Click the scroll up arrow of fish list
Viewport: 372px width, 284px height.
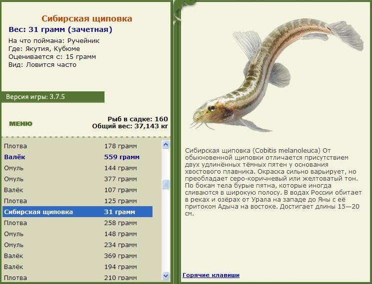[x=166, y=144]
